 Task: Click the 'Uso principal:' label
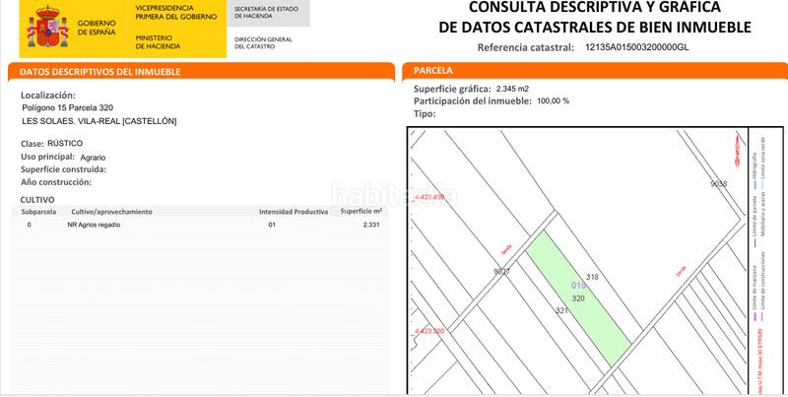47,157
